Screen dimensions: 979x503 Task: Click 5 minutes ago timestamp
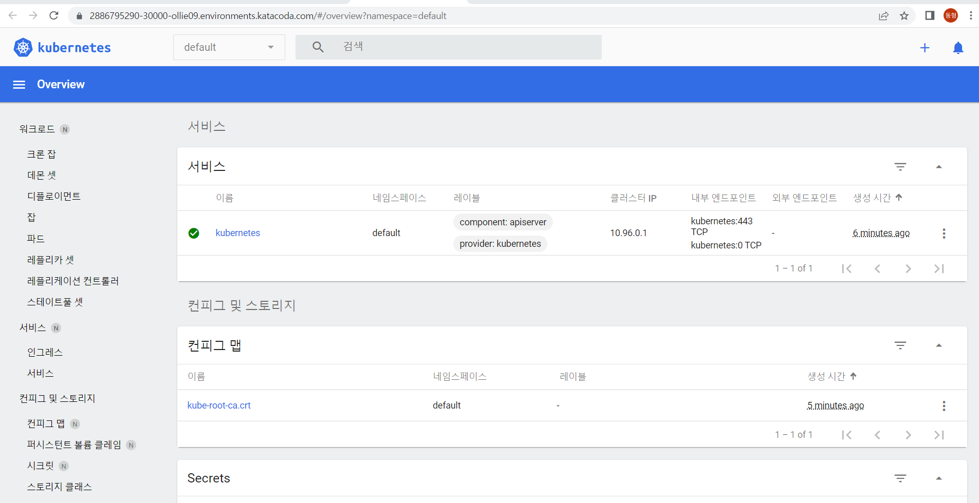[x=836, y=405]
